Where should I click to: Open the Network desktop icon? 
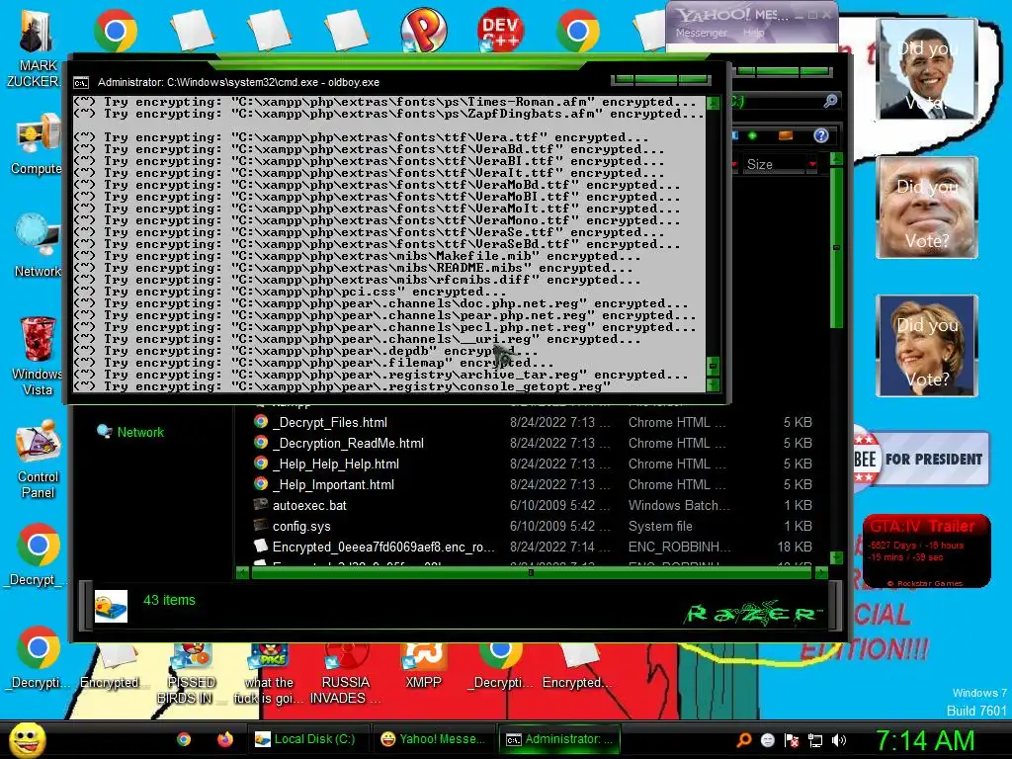(37, 246)
